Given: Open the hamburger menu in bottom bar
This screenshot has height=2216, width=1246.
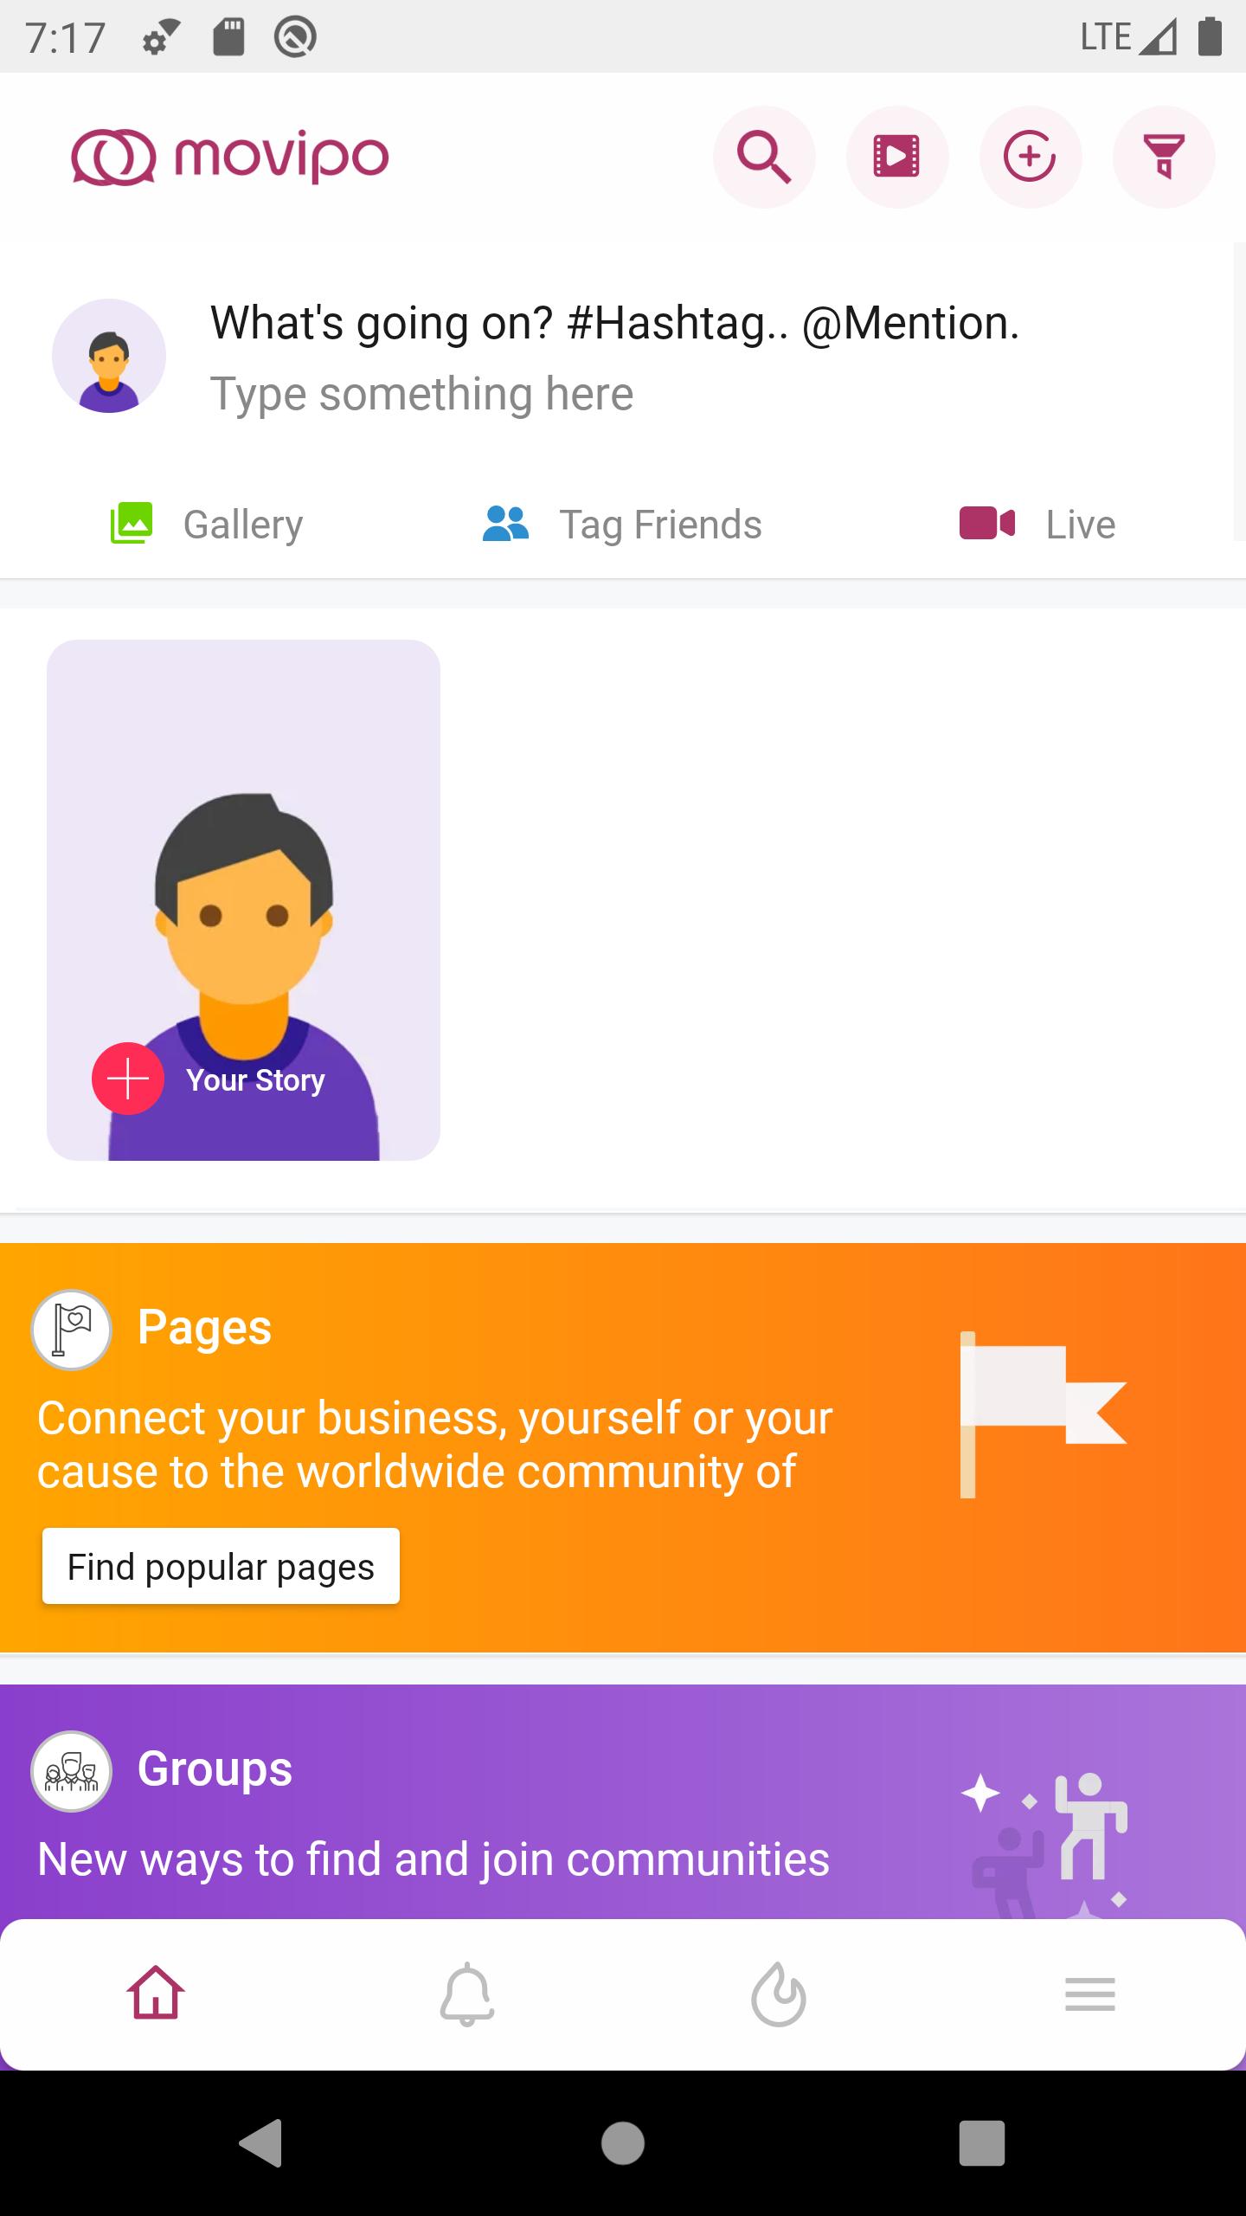Looking at the screenshot, I should 1090,1994.
